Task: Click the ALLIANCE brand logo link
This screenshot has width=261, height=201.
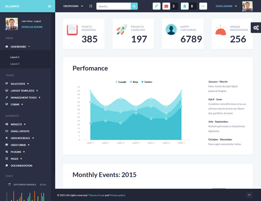Action: (x=12, y=6)
